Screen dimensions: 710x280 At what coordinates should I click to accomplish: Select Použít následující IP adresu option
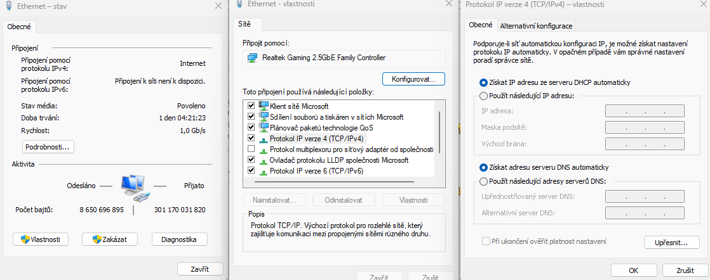coord(484,96)
